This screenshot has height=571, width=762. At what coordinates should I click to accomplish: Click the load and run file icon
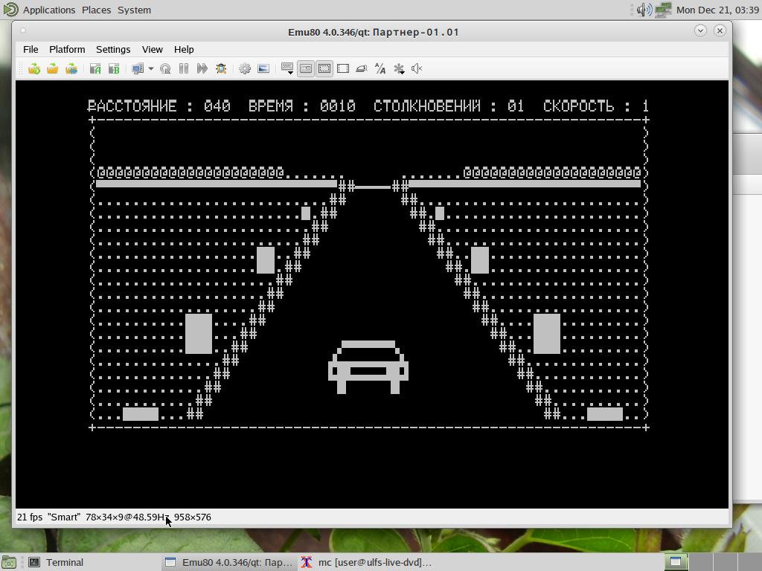click(x=34, y=68)
